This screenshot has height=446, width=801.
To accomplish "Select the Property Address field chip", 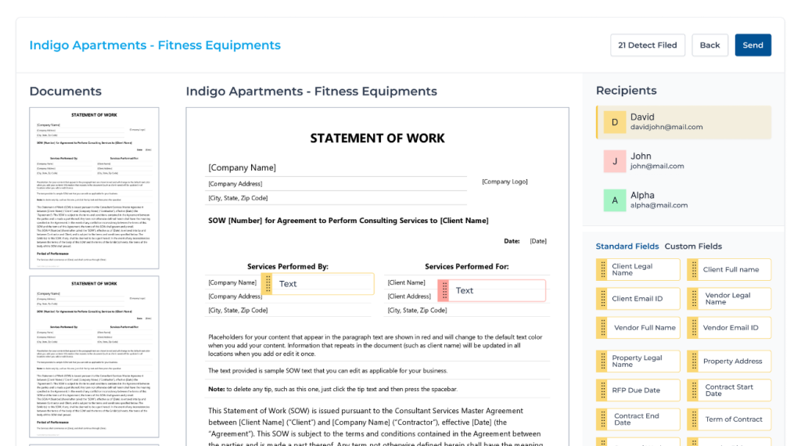I will point(729,361).
